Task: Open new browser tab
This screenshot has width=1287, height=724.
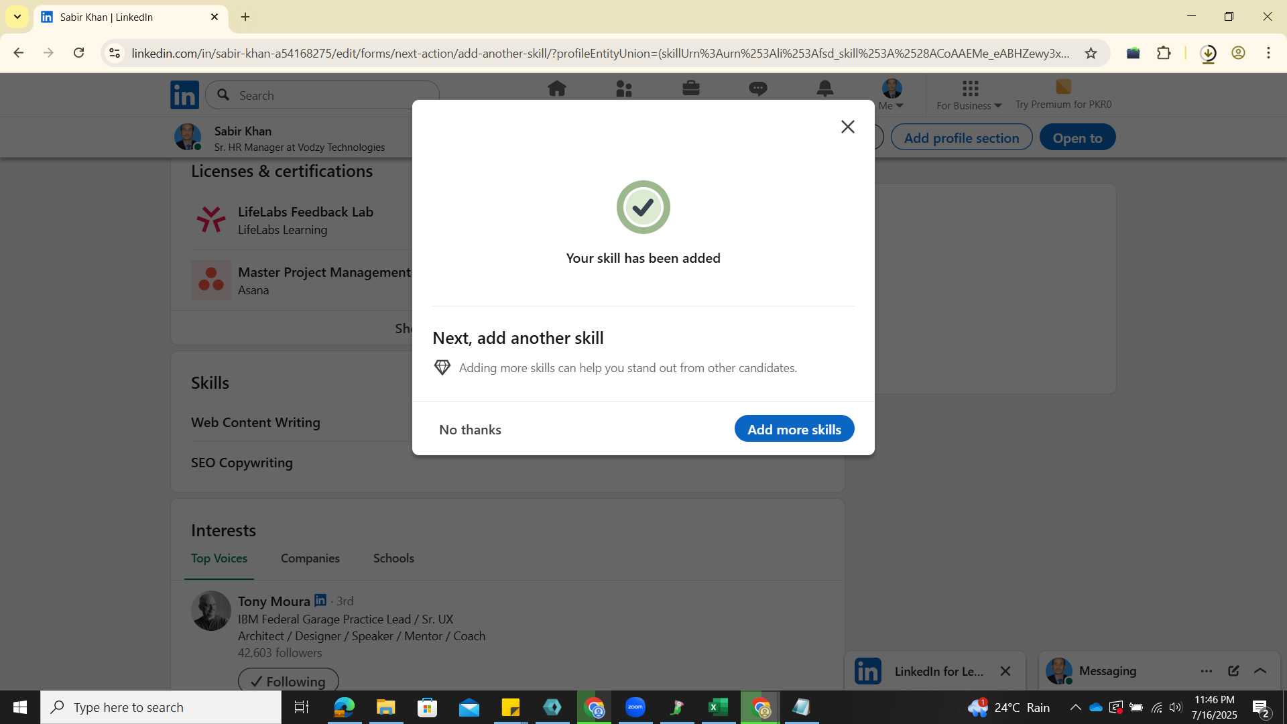Action: [x=245, y=17]
